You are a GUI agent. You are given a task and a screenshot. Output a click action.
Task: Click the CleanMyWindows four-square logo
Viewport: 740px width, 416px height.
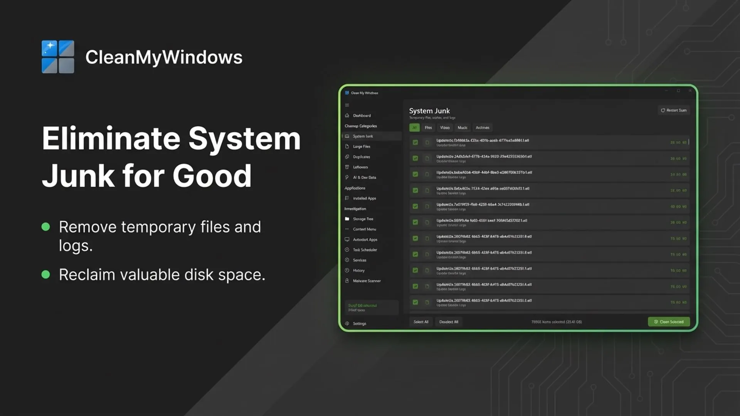pos(58,57)
